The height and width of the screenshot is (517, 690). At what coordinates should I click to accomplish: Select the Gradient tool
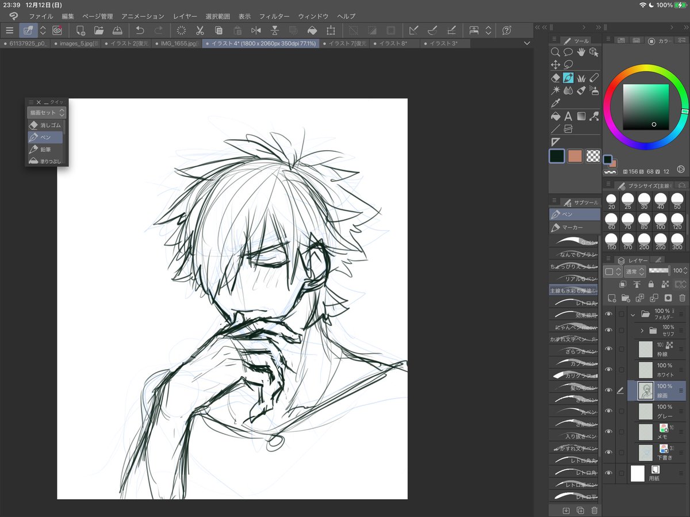pos(581,116)
